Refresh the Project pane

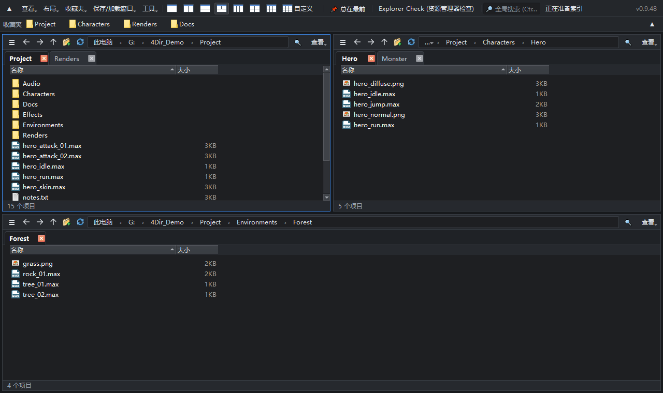[80, 42]
